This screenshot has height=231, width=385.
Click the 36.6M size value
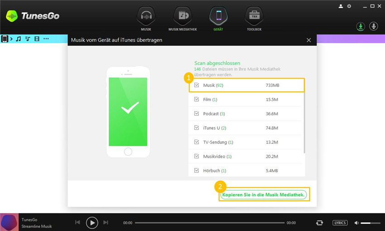[x=272, y=113]
